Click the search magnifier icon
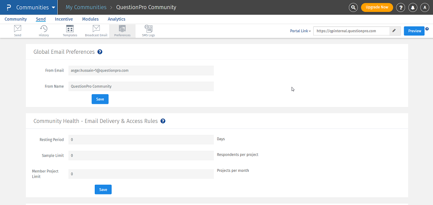433x205 pixels. pos(354,8)
